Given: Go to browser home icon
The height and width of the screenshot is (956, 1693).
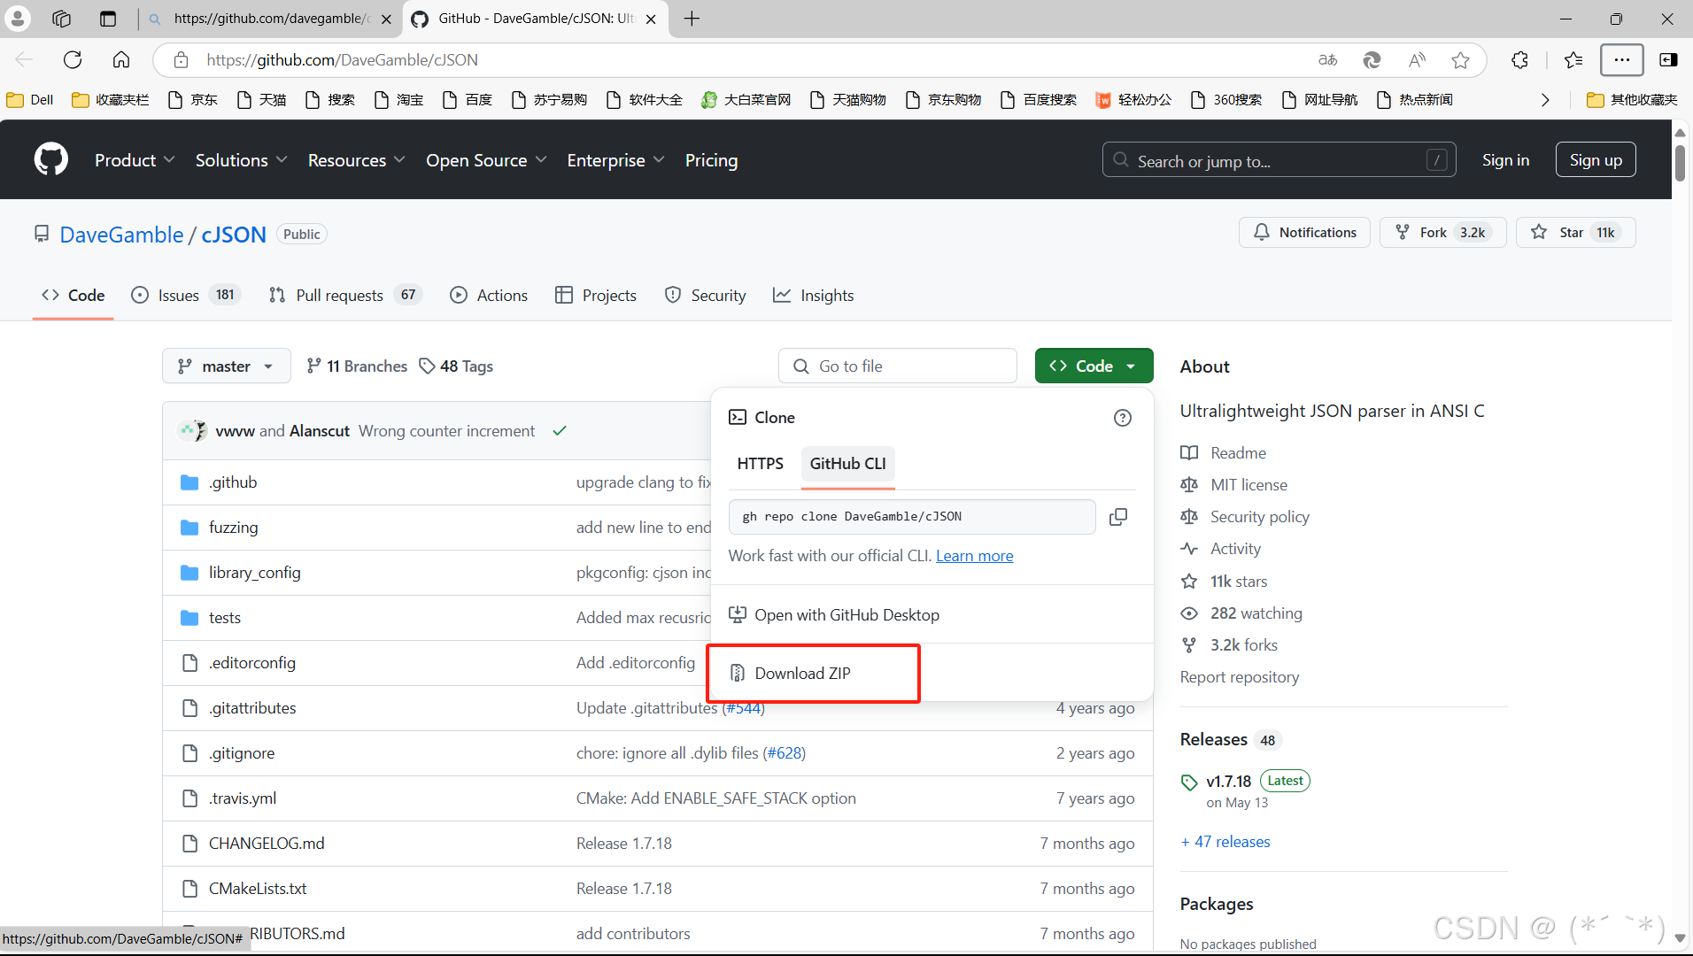Looking at the screenshot, I should 121,59.
